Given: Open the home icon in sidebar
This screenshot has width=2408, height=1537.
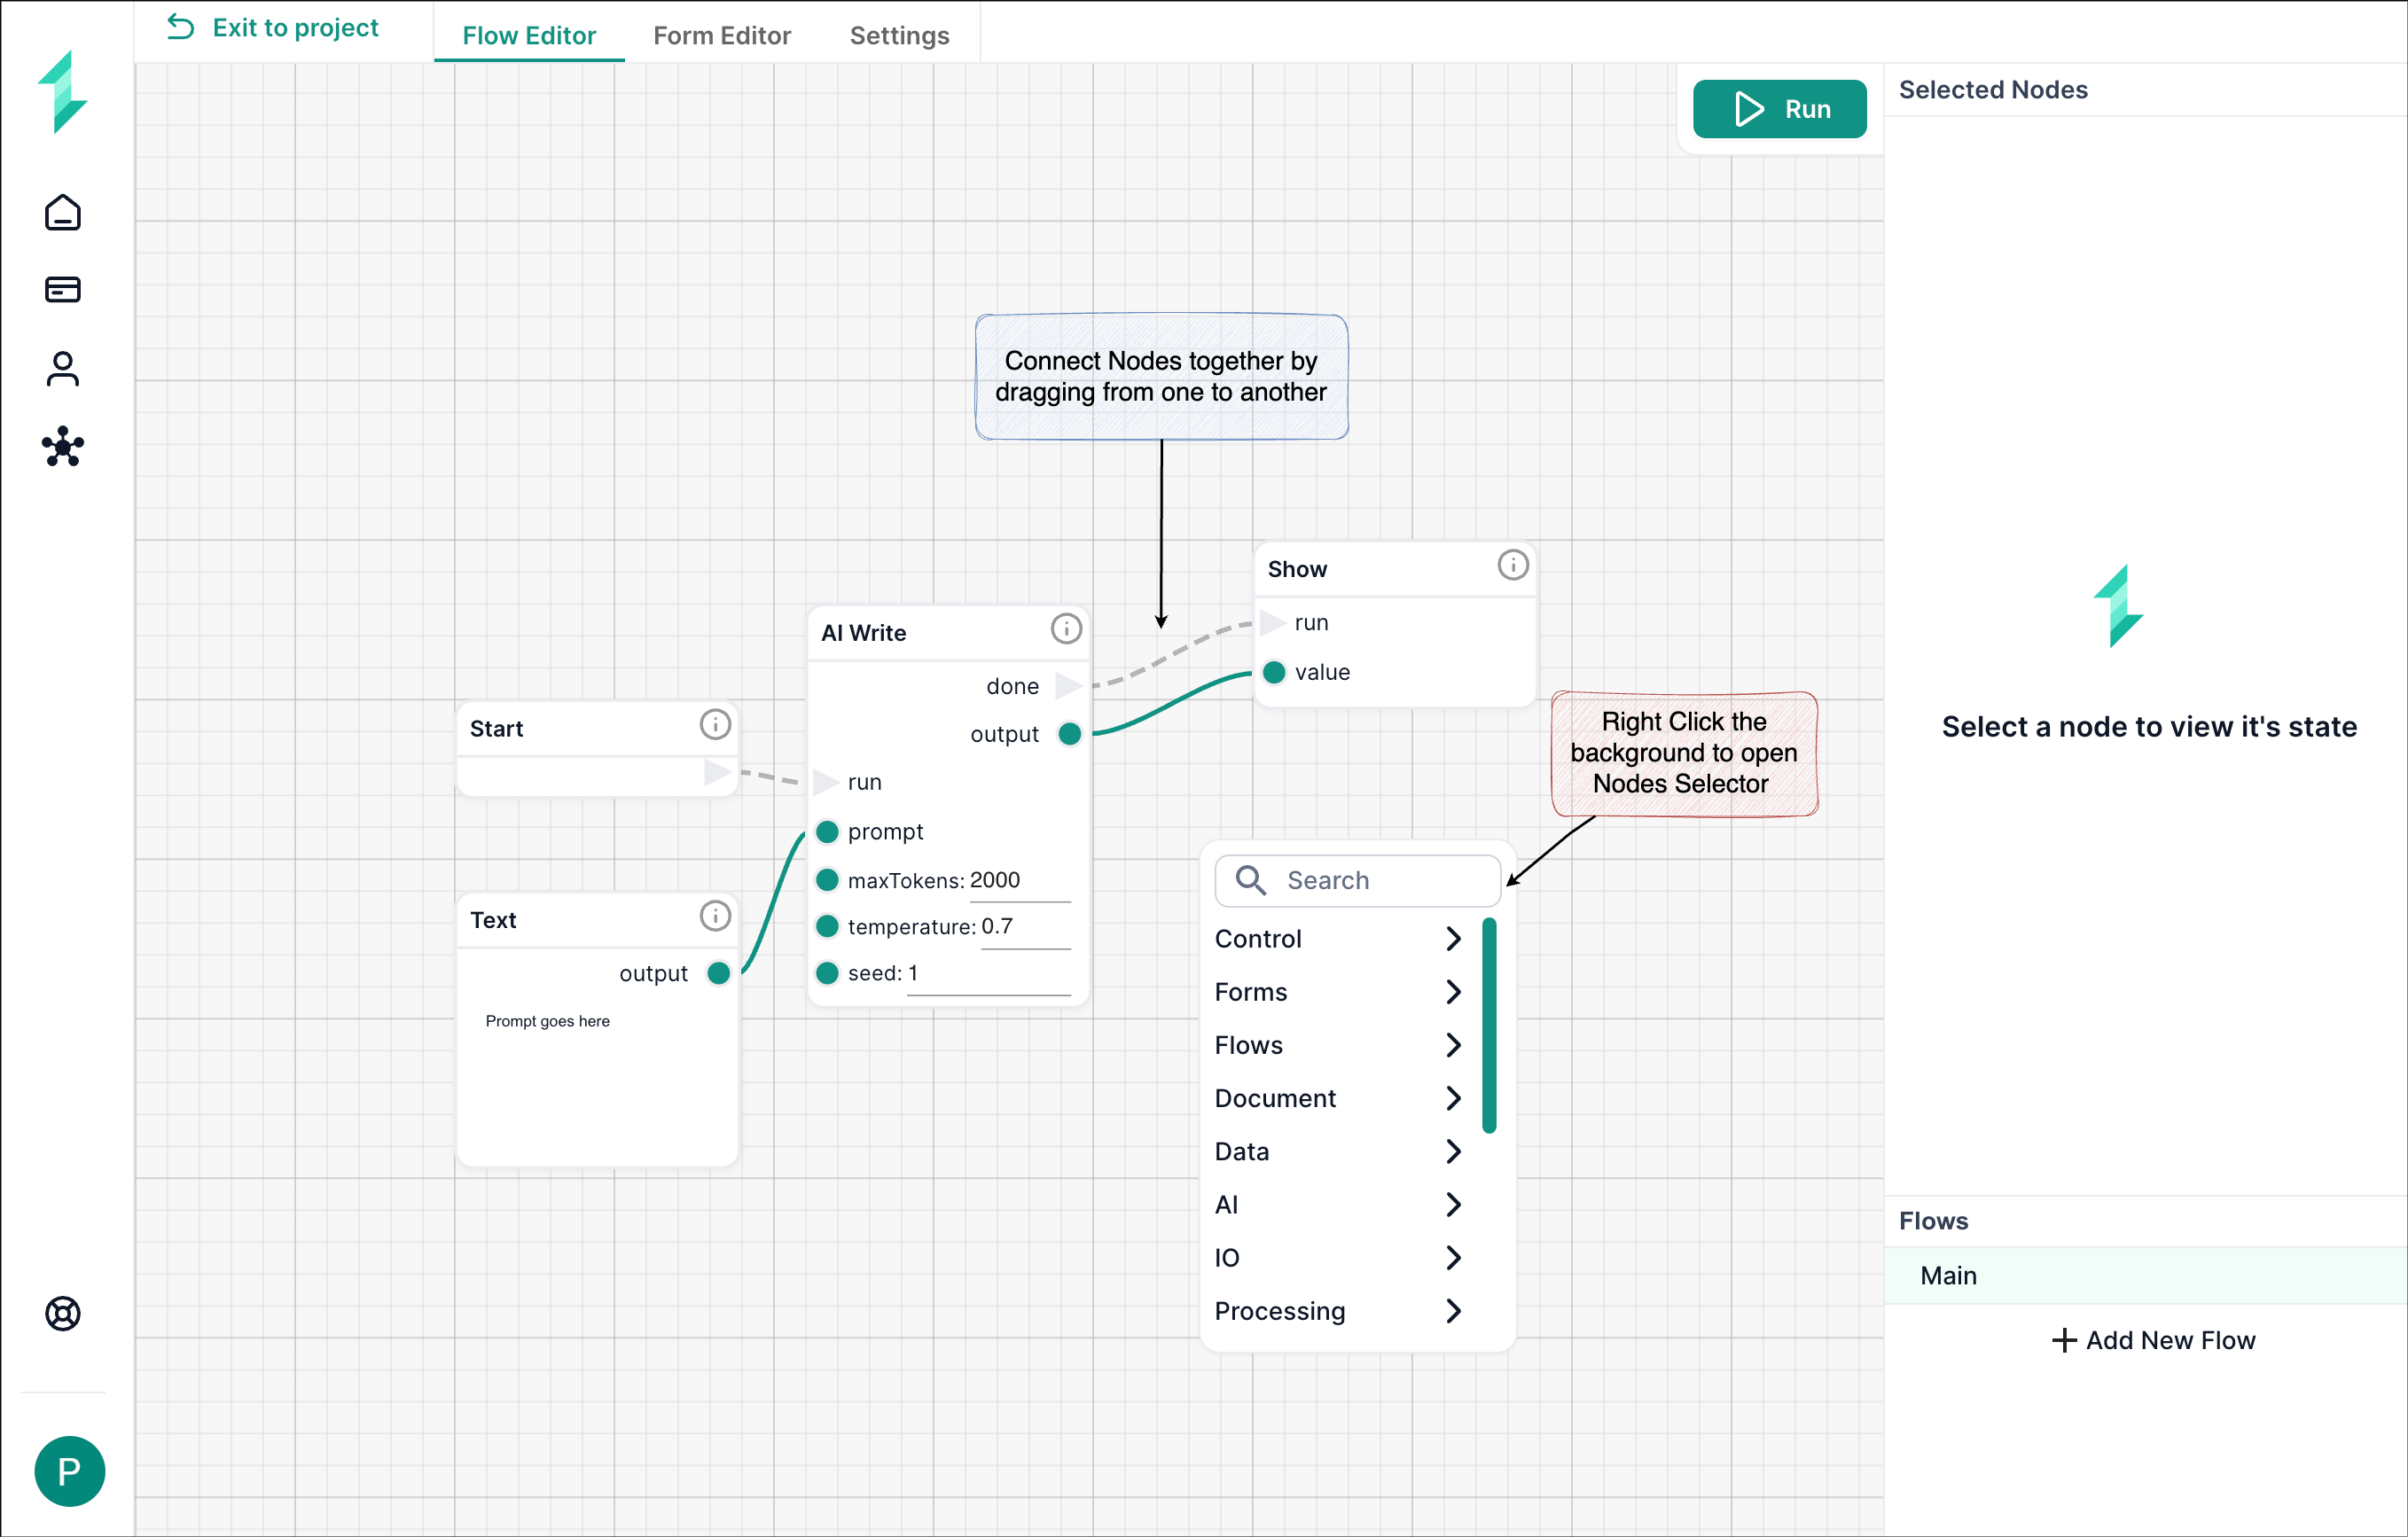Looking at the screenshot, I should click(x=63, y=212).
